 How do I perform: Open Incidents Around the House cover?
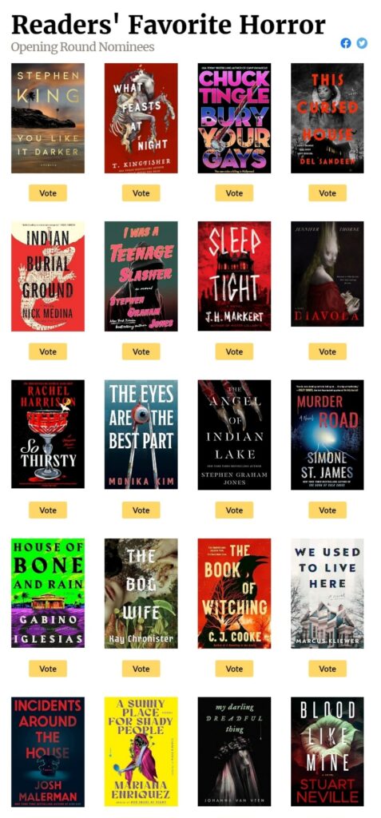click(x=48, y=752)
